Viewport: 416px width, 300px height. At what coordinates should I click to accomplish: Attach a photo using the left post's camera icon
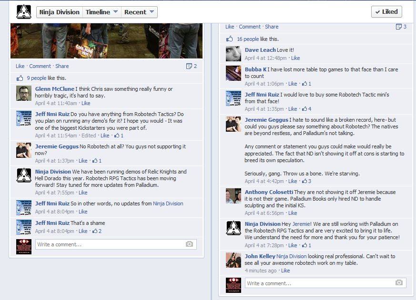click(x=189, y=244)
